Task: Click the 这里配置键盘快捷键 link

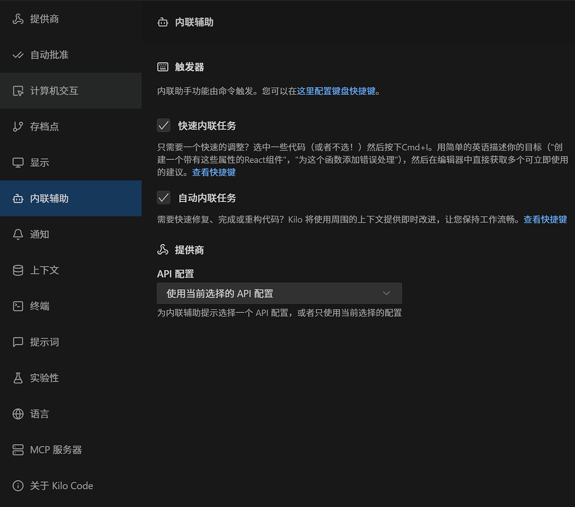Action: tap(336, 91)
